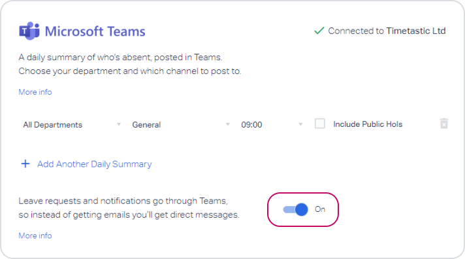
Task: Delete the daily summary with trash icon
Action: 444,124
